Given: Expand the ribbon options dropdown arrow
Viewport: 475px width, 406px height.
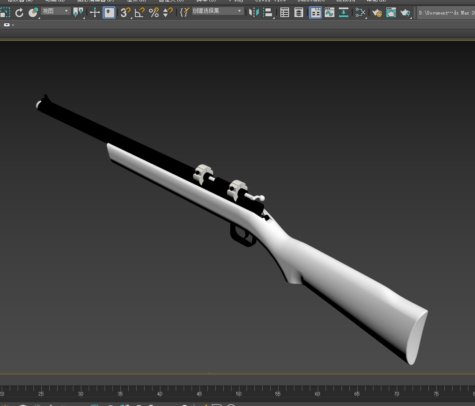Looking at the screenshot, I should point(13,25).
